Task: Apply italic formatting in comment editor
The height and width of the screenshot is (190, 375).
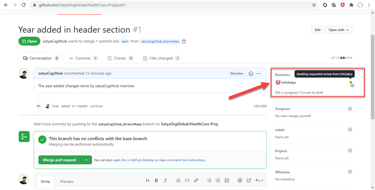Action: click(x=165, y=180)
